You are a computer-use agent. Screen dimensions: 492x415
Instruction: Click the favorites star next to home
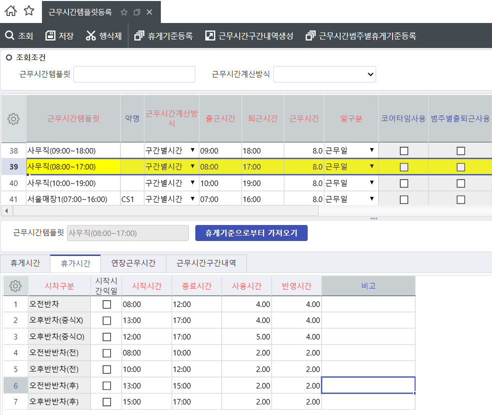click(x=29, y=11)
